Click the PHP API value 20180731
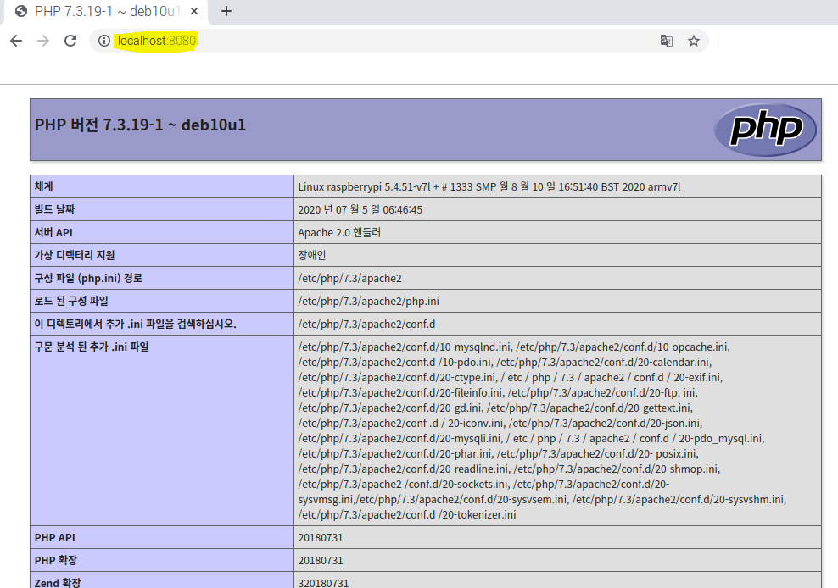The width and height of the screenshot is (838, 588). [x=321, y=538]
